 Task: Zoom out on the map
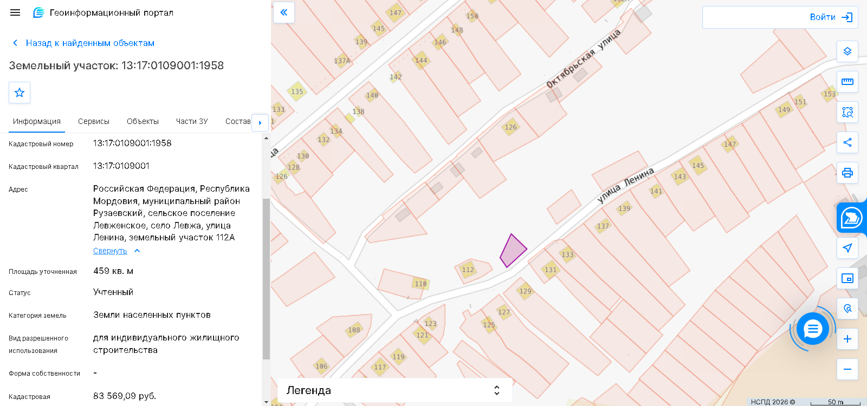pyautogui.click(x=847, y=369)
